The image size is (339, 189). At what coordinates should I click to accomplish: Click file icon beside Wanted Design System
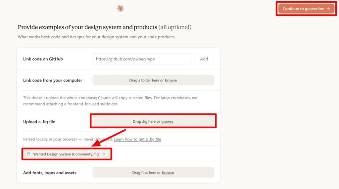[28, 154]
